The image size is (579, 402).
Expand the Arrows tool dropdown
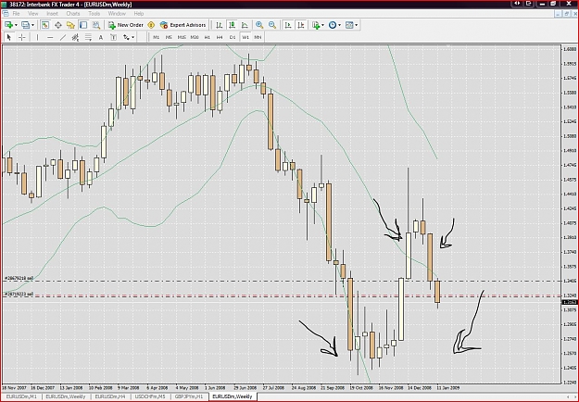click(132, 37)
